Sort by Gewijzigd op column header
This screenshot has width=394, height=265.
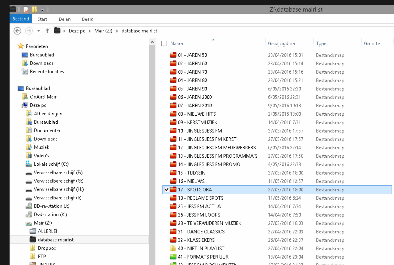click(282, 44)
